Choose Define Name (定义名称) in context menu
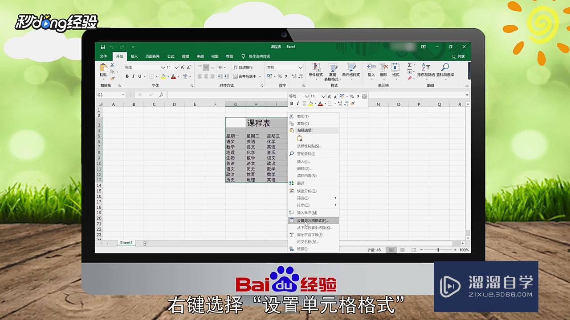 (313, 242)
